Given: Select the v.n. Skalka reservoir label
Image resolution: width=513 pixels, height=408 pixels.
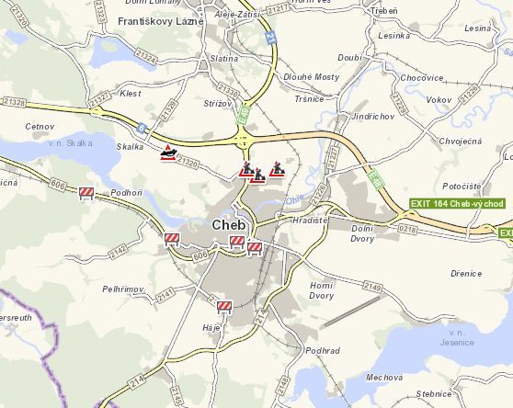Looking at the screenshot, I should click(x=71, y=143).
